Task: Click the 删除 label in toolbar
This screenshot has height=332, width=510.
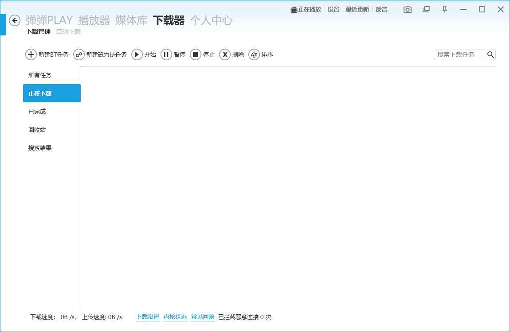Action: click(238, 54)
